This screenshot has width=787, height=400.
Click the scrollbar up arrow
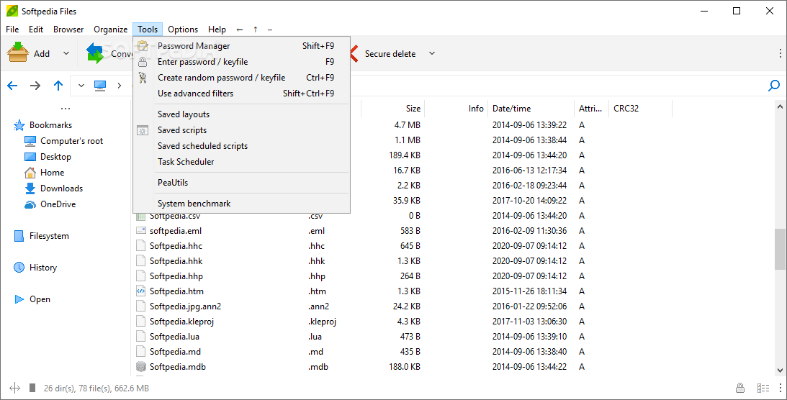780,106
